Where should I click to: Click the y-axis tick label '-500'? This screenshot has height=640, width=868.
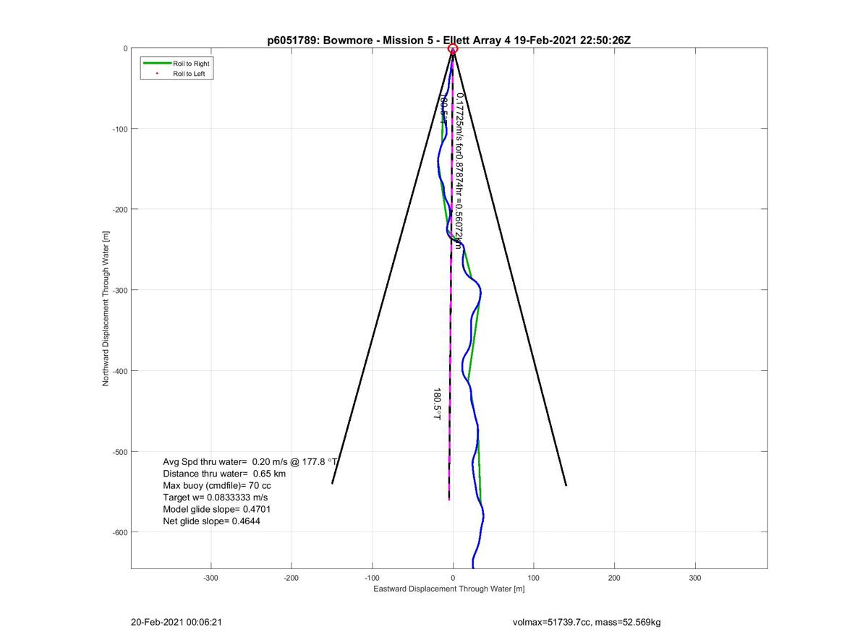tap(120, 452)
